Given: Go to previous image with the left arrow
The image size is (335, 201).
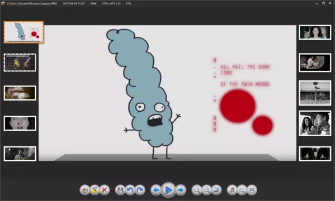Looking at the screenshot, I should pos(156,190).
